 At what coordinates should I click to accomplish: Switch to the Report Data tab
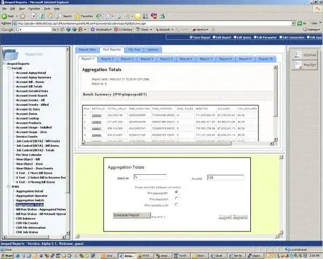coord(87,50)
